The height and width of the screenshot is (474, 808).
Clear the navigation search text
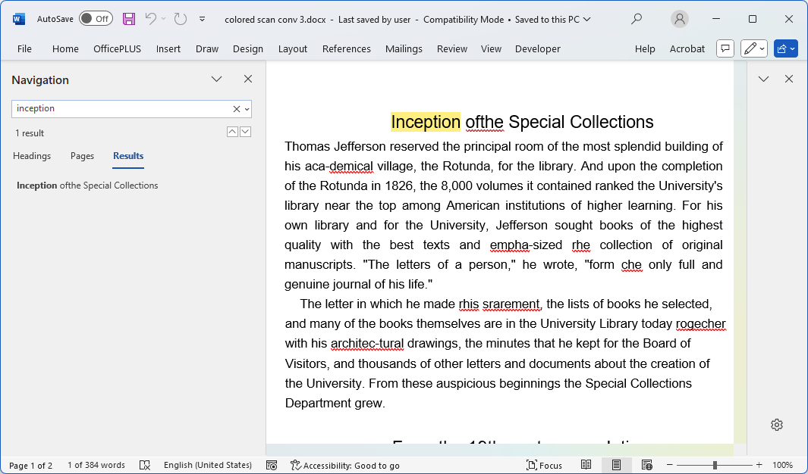pyautogui.click(x=237, y=109)
